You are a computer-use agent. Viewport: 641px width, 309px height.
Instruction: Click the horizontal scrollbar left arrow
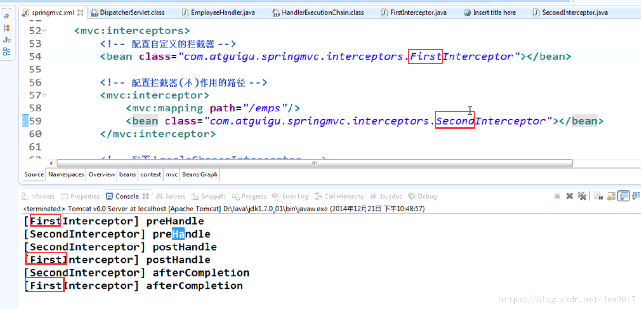52,163
